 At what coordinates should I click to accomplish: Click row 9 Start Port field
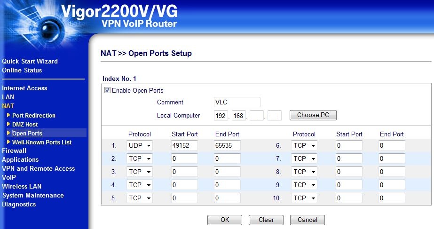349,185
